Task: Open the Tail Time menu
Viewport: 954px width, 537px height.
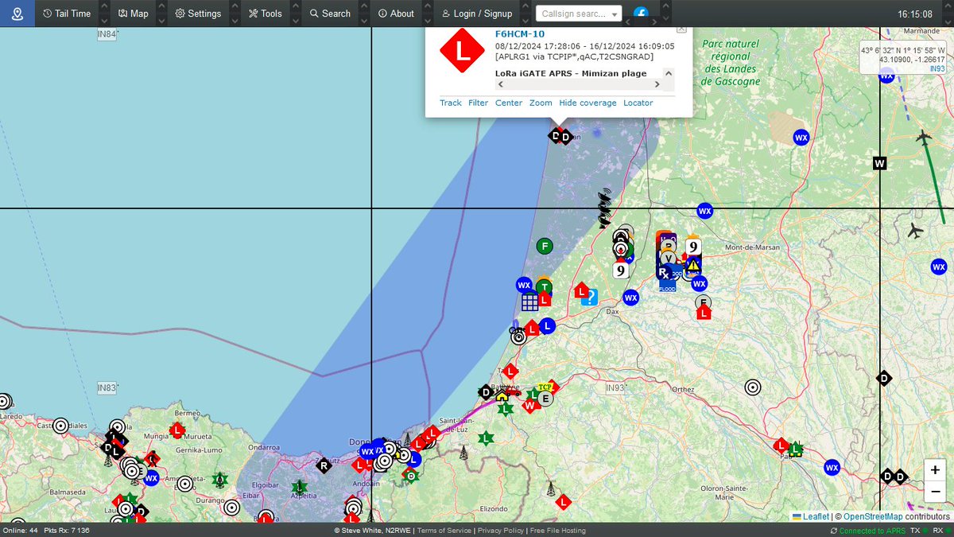Action: [68, 14]
